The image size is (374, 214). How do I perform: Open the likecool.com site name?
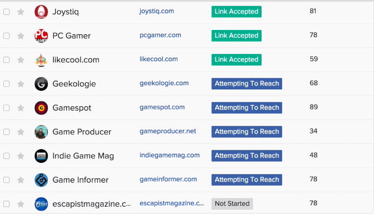click(76, 60)
